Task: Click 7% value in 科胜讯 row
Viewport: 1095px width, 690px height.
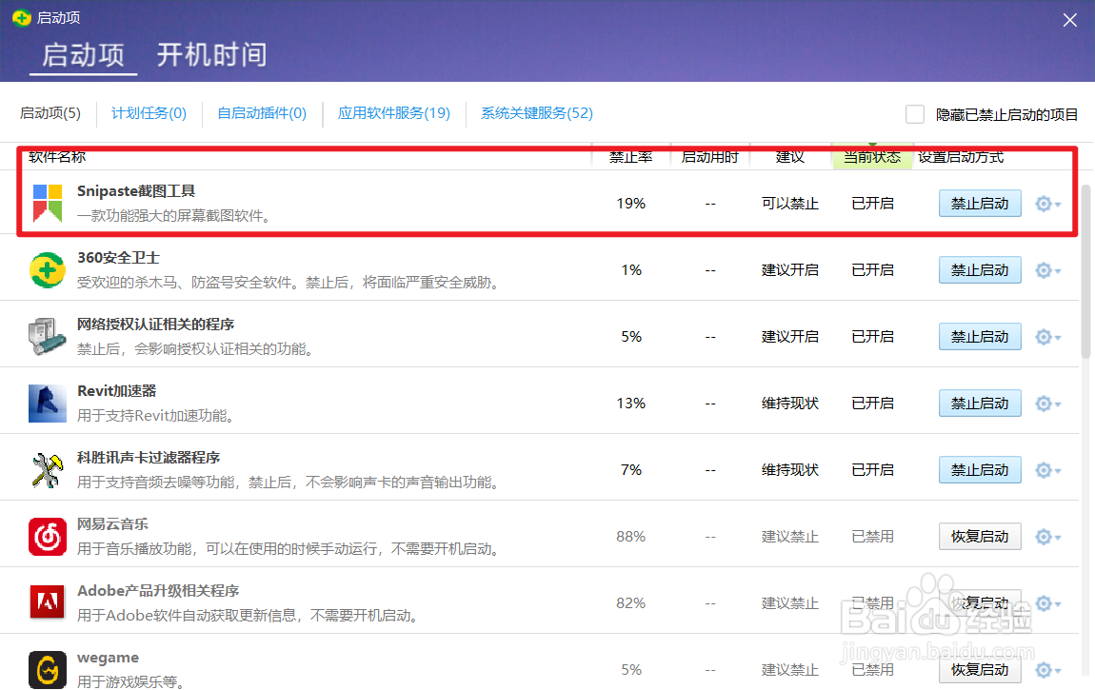Action: click(x=630, y=470)
